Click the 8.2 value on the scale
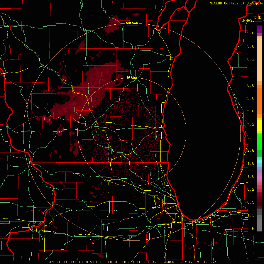 coord(251,59)
